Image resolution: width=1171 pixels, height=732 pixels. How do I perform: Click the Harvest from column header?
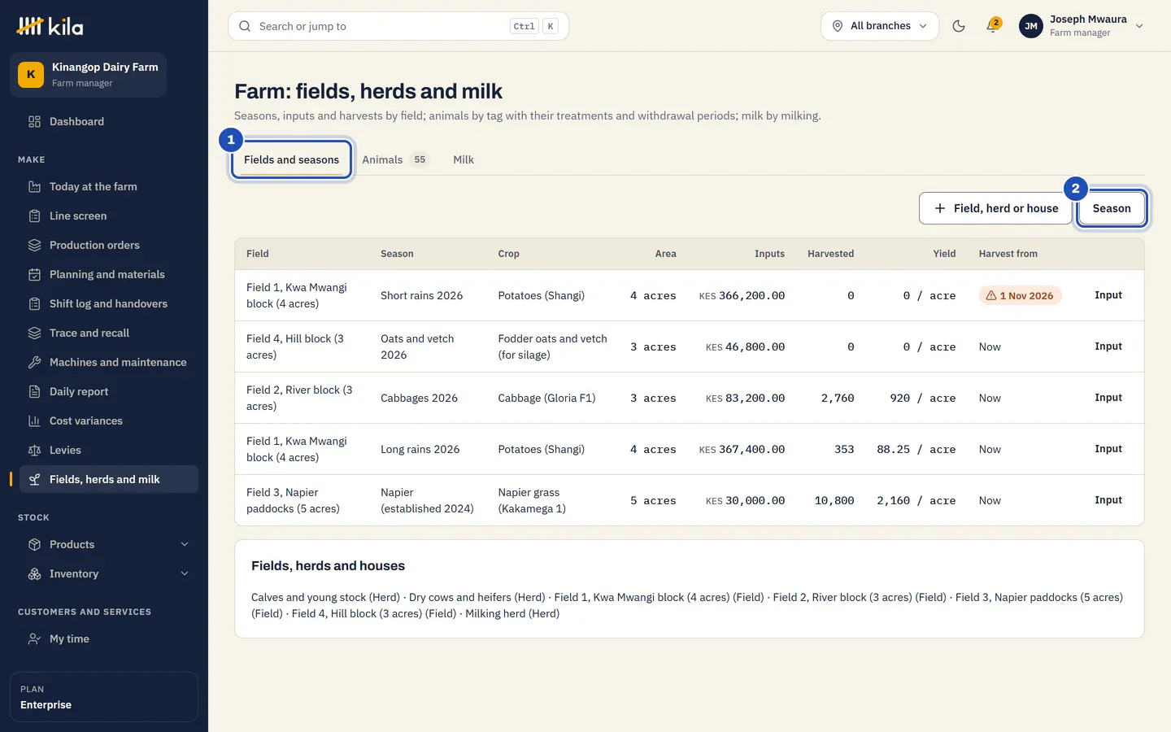pyautogui.click(x=1008, y=254)
